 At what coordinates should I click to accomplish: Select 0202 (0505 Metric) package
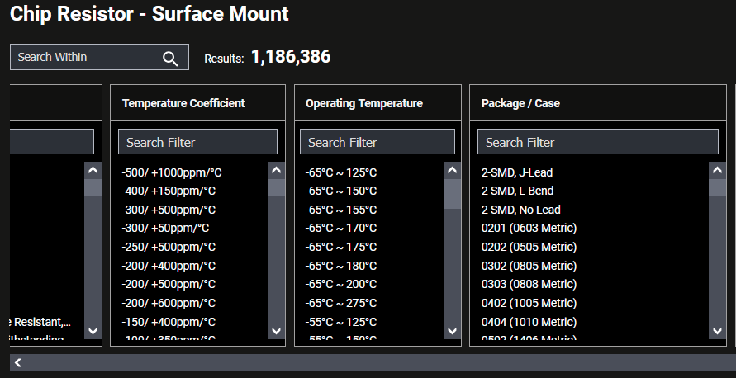click(529, 247)
